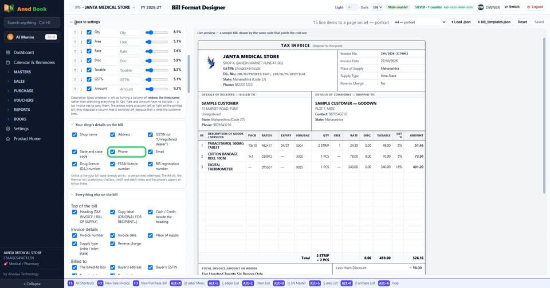
Task: Click the Back to settings link
Action: click(85, 22)
